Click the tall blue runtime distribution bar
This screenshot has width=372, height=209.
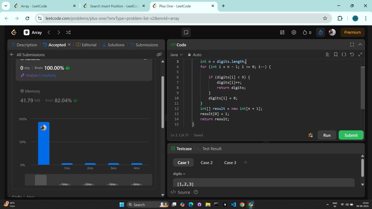tap(44, 143)
